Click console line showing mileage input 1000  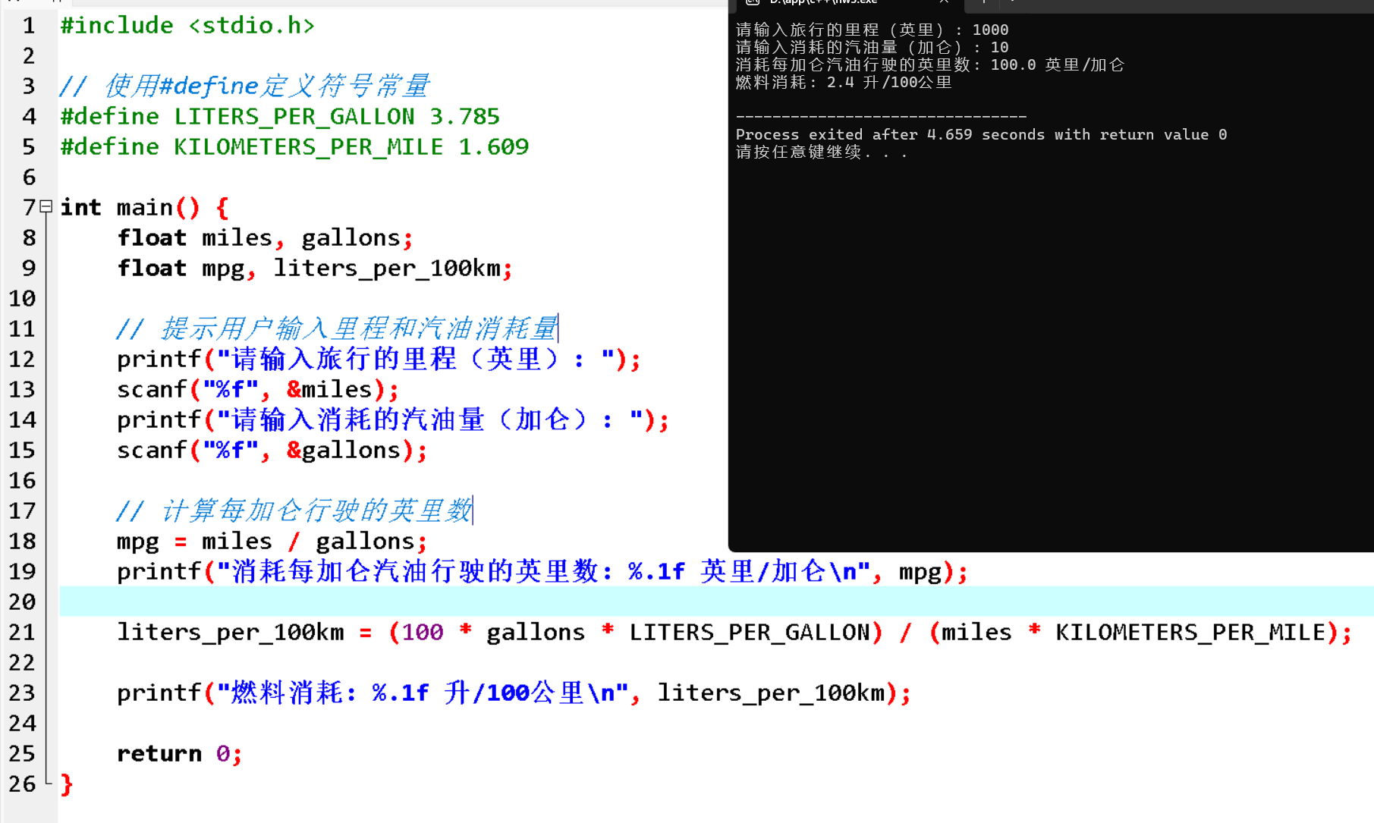(872, 30)
